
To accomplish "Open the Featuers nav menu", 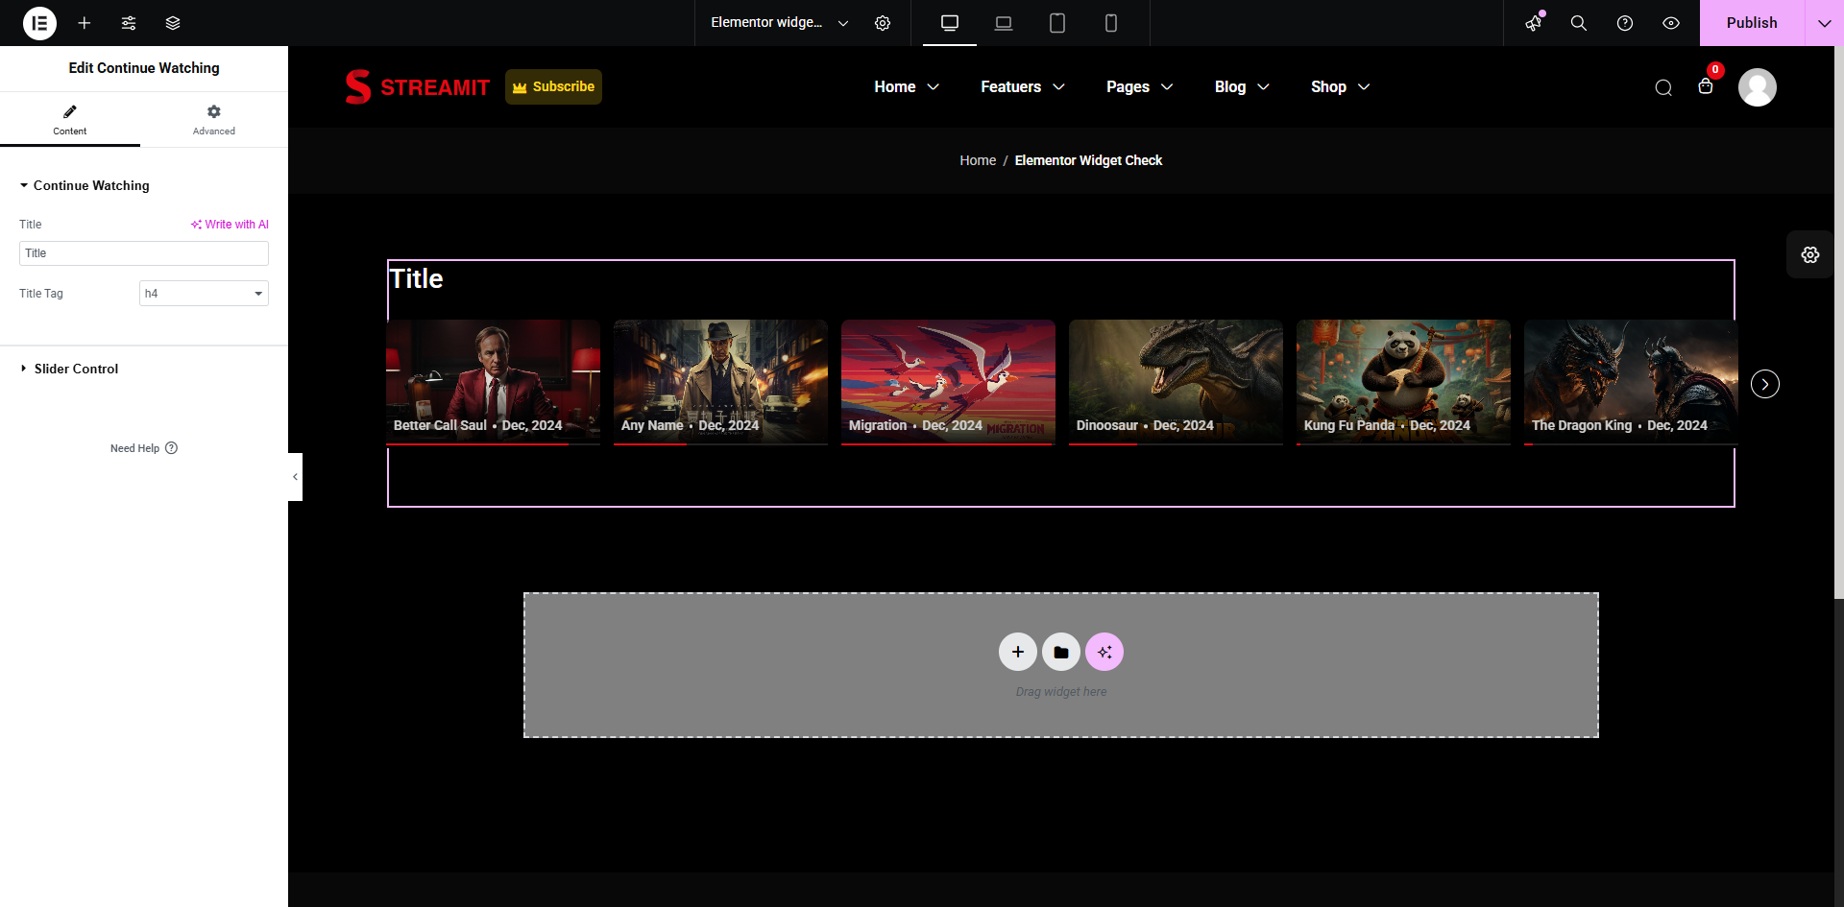I will pos(1022,86).
